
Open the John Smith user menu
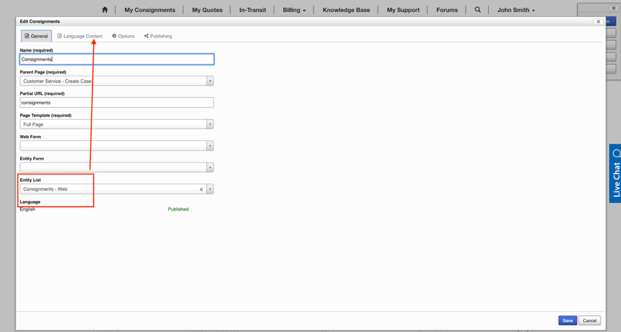516,10
